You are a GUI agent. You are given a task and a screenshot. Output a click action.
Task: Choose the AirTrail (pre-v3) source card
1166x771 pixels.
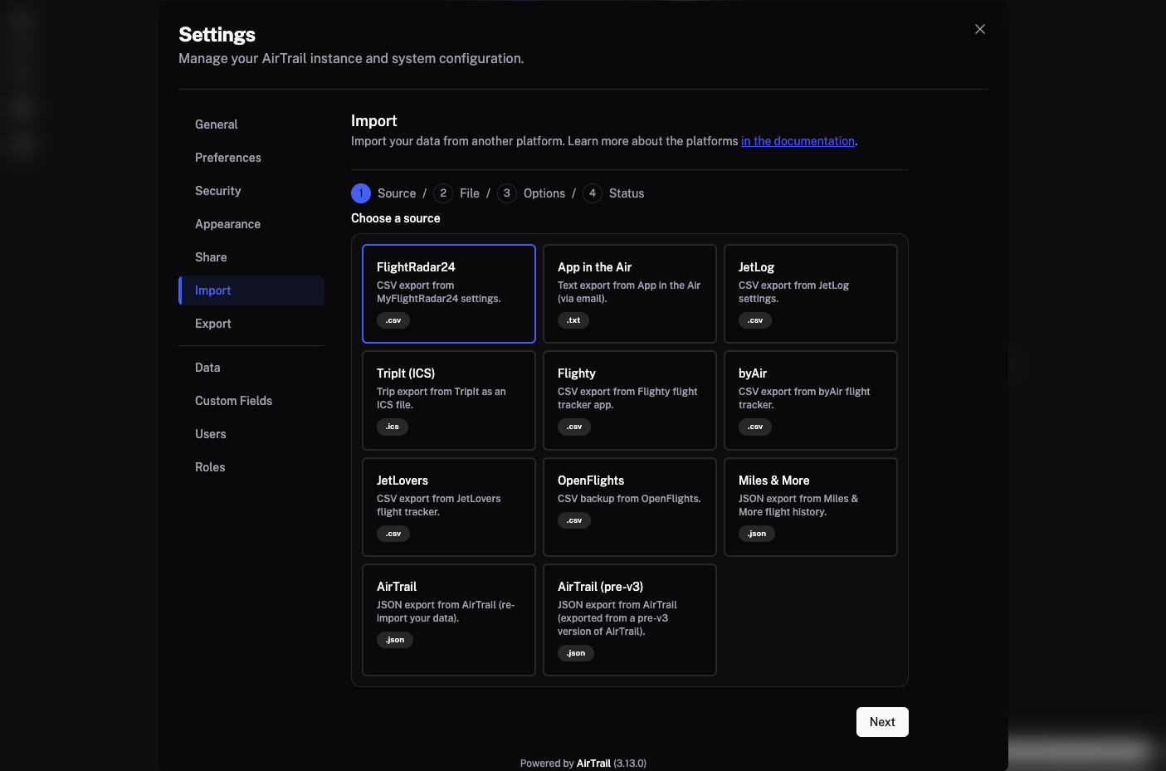(x=630, y=620)
